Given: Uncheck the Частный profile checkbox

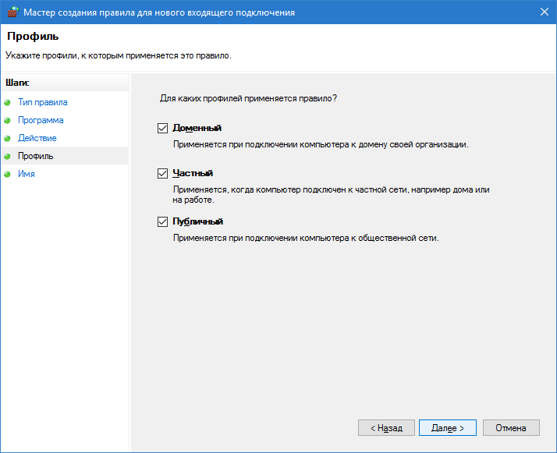Looking at the screenshot, I should coord(162,173).
